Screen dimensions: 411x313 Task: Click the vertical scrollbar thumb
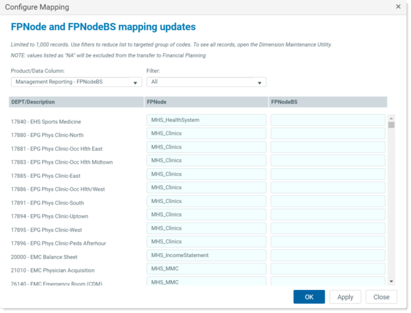391,124
